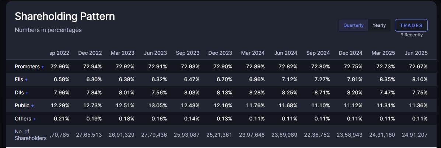Switch to Yearly view
This screenshot has width=441, height=148.
tap(379, 25)
